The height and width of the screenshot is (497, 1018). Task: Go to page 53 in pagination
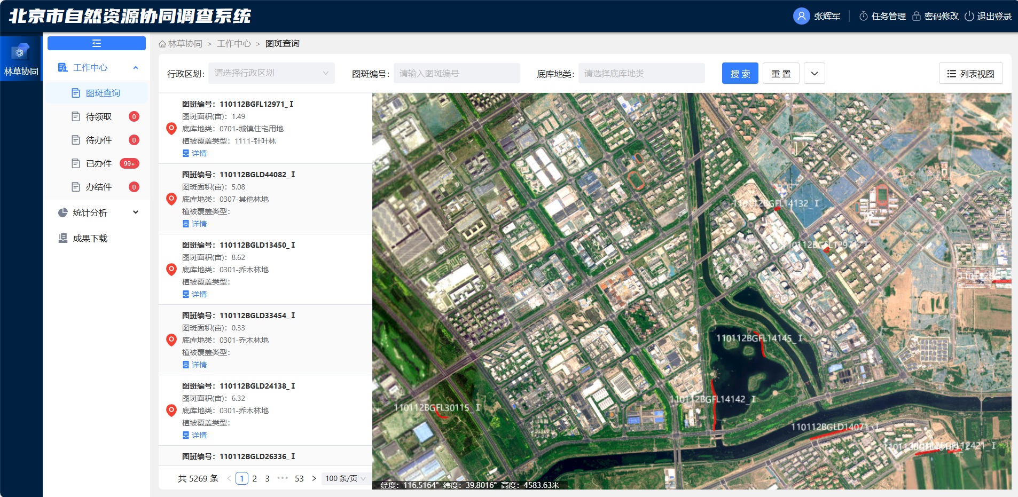pos(299,478)
